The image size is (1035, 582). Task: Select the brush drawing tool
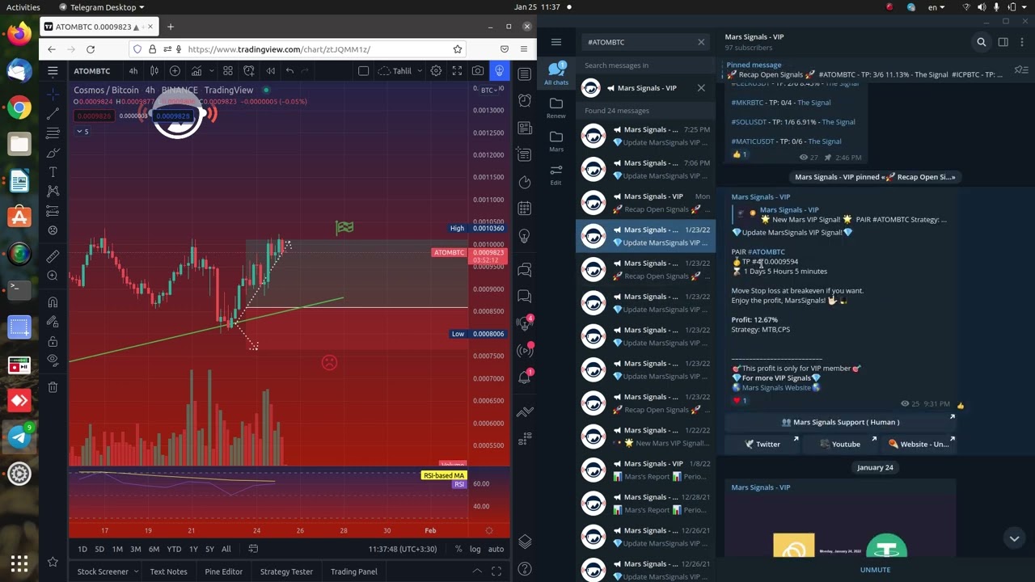[x=53, y=153]
